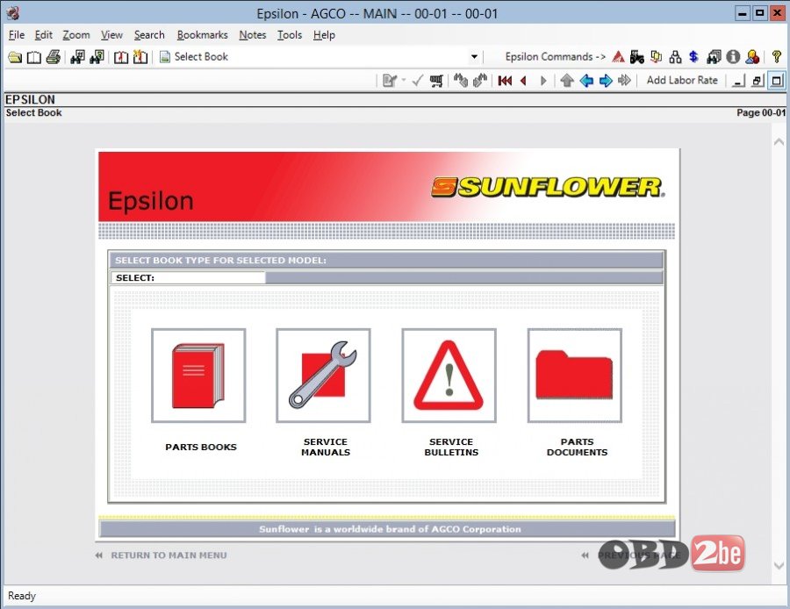This screenshot has width=790, height=609.
Task: Click the blue left arrow back icon
Action: click(x=586, y=81)
